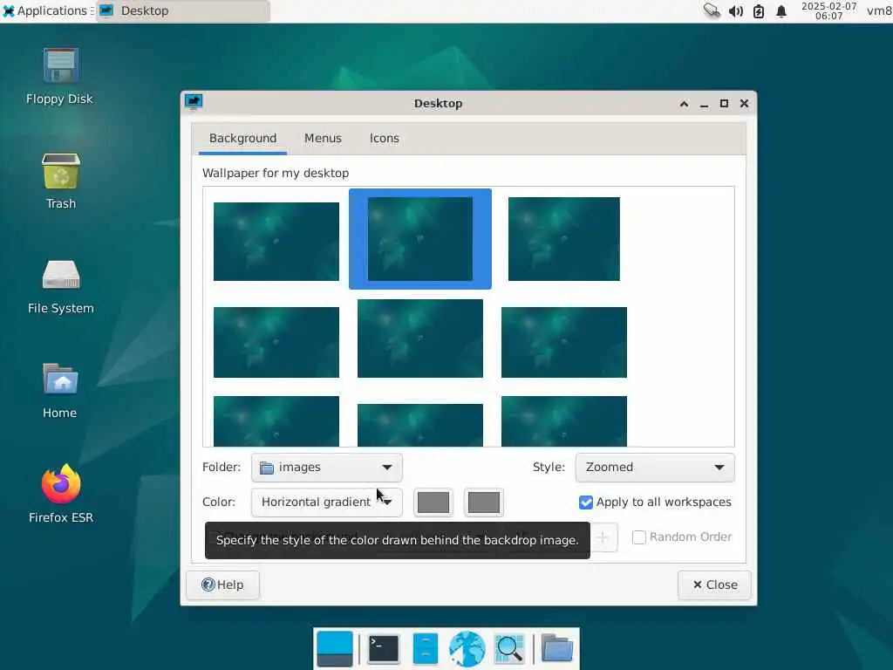
Task: Pick the first gradient color swatch
Action: [x=433, y=502]
